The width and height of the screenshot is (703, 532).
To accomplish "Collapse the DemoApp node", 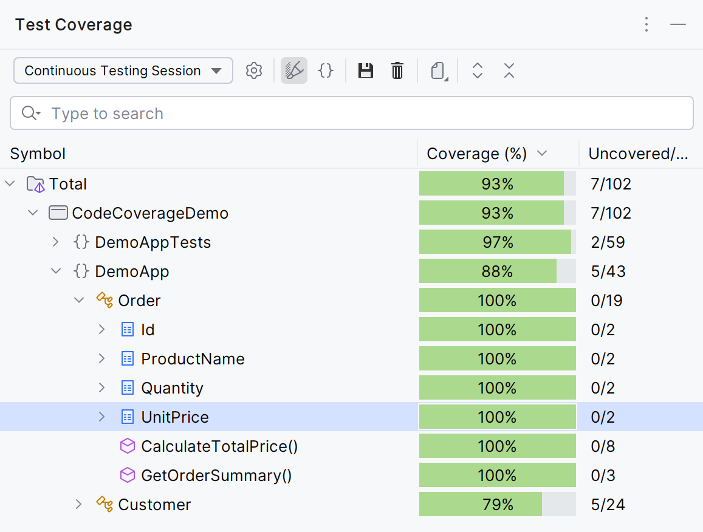I will 56,271.
